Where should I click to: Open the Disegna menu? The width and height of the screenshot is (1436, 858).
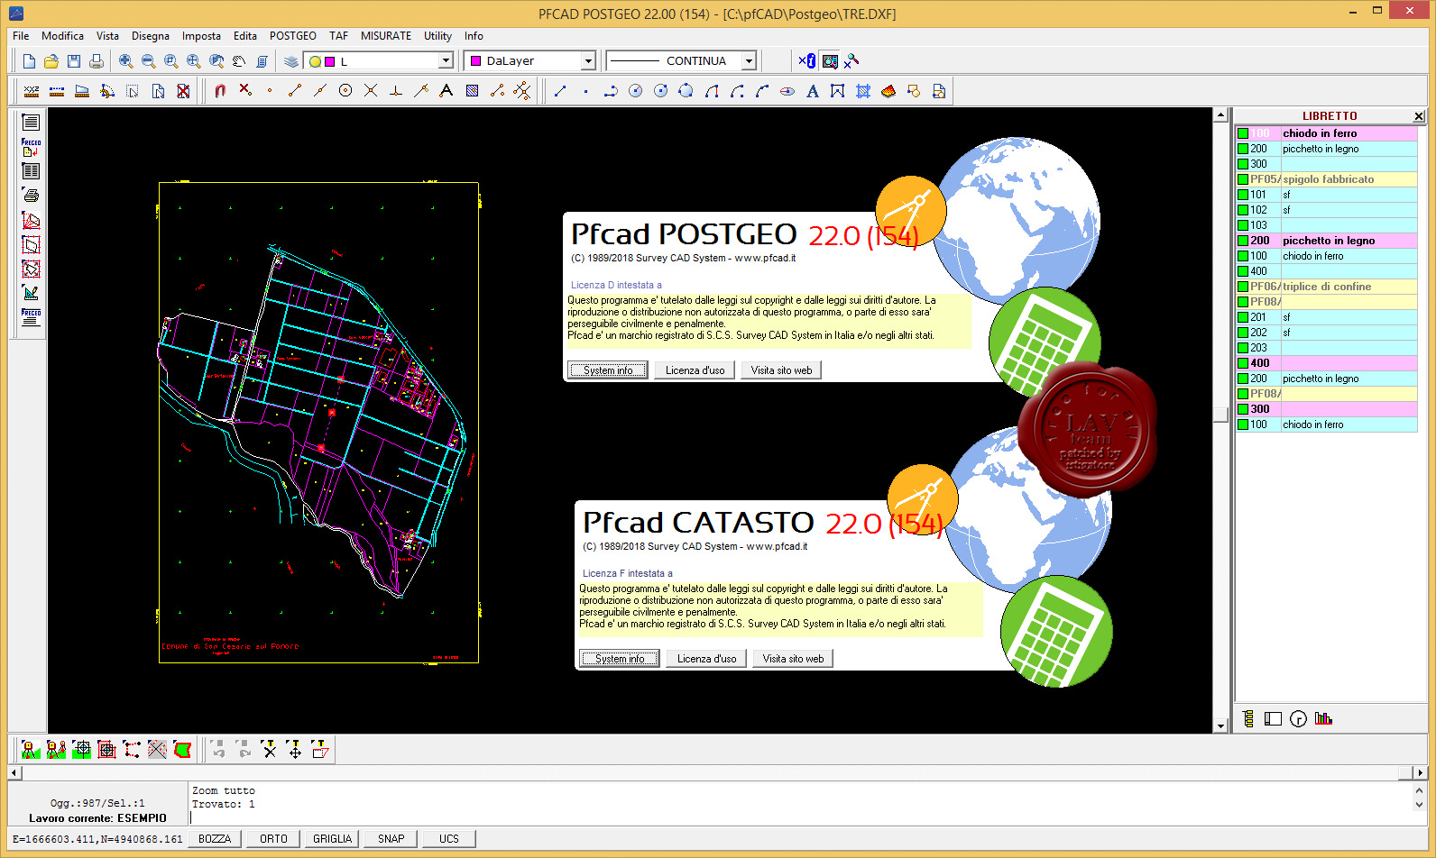click(151, 36)
